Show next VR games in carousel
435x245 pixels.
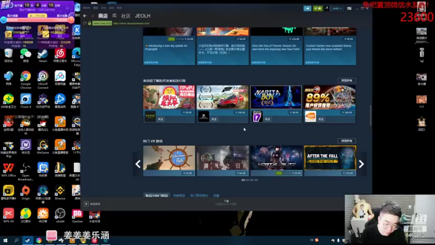pos(361,164)
